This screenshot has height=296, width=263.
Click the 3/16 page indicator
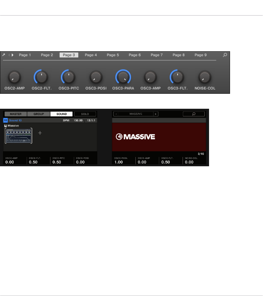[201, 154]
